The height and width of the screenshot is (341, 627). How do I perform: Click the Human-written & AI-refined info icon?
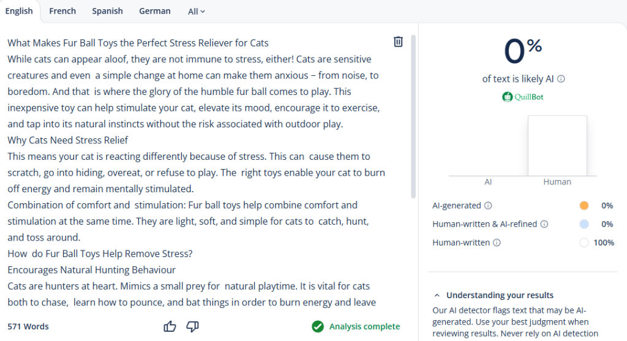(x=544, y=224)
